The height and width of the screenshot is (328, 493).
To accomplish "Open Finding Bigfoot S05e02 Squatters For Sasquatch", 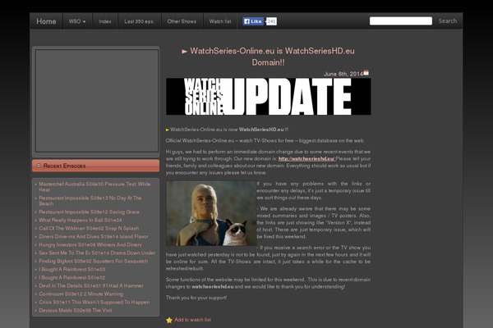I will pyautogui.click(x=94, y=261).
